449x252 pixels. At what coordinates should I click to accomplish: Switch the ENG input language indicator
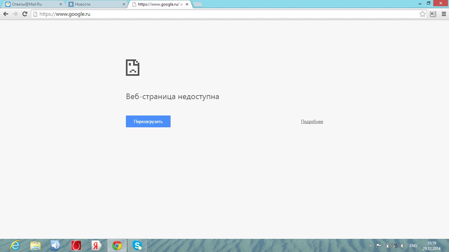(x=413, y=246)
